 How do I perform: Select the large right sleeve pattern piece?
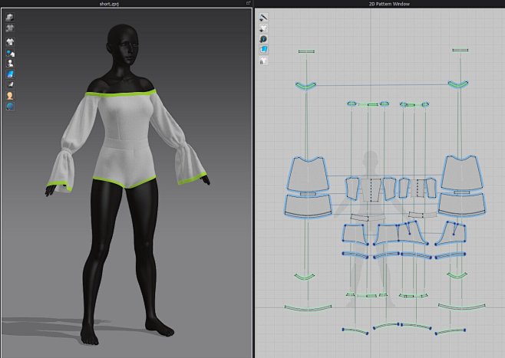pos(461,175)
